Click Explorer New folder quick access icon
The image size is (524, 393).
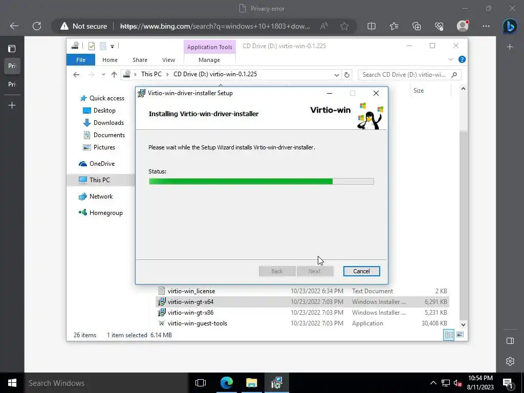click(x=103, y=46)
